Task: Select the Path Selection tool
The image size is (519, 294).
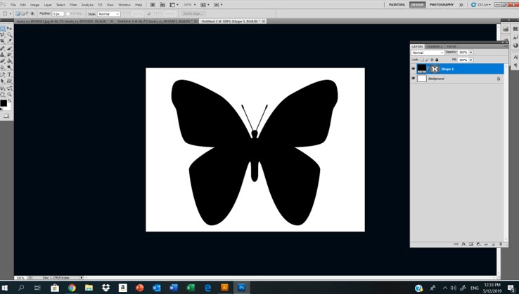Action: tap(3, 81)
